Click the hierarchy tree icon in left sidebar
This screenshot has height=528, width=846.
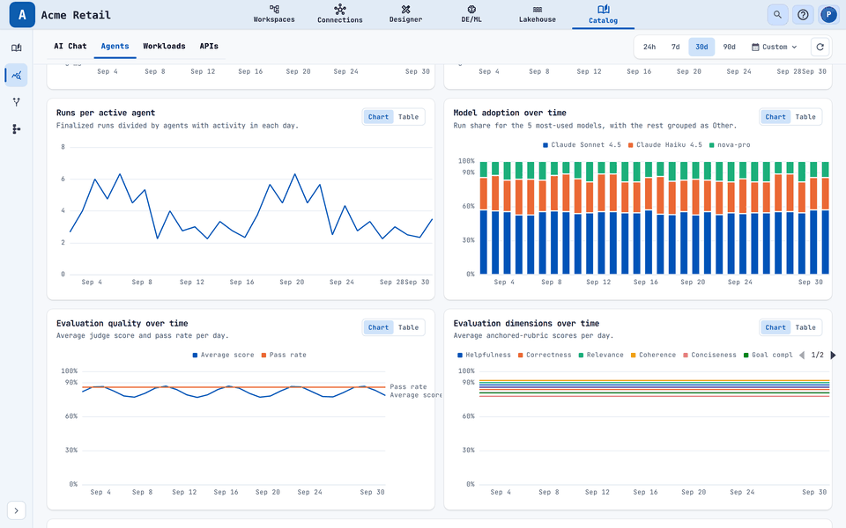pos(16,128)
